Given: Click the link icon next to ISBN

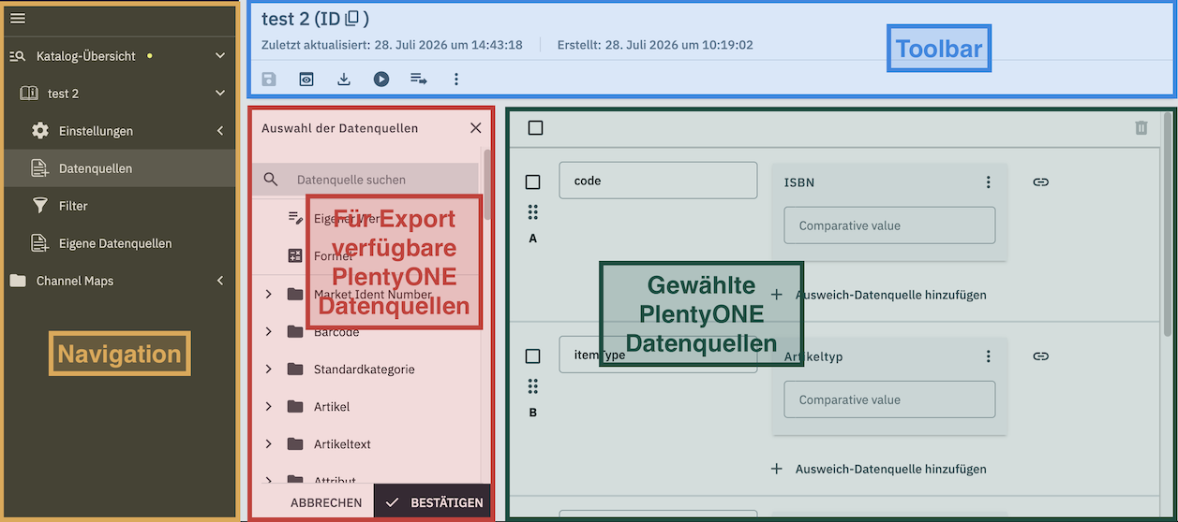Looking at the screenshot, I should [x=1040, y=182].
